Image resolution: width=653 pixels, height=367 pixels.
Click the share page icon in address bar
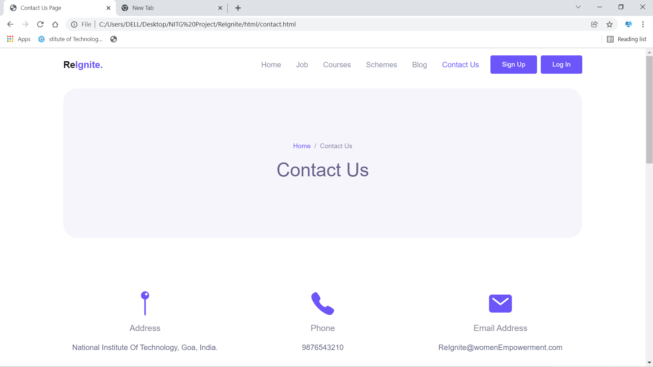tap(595, 24)
